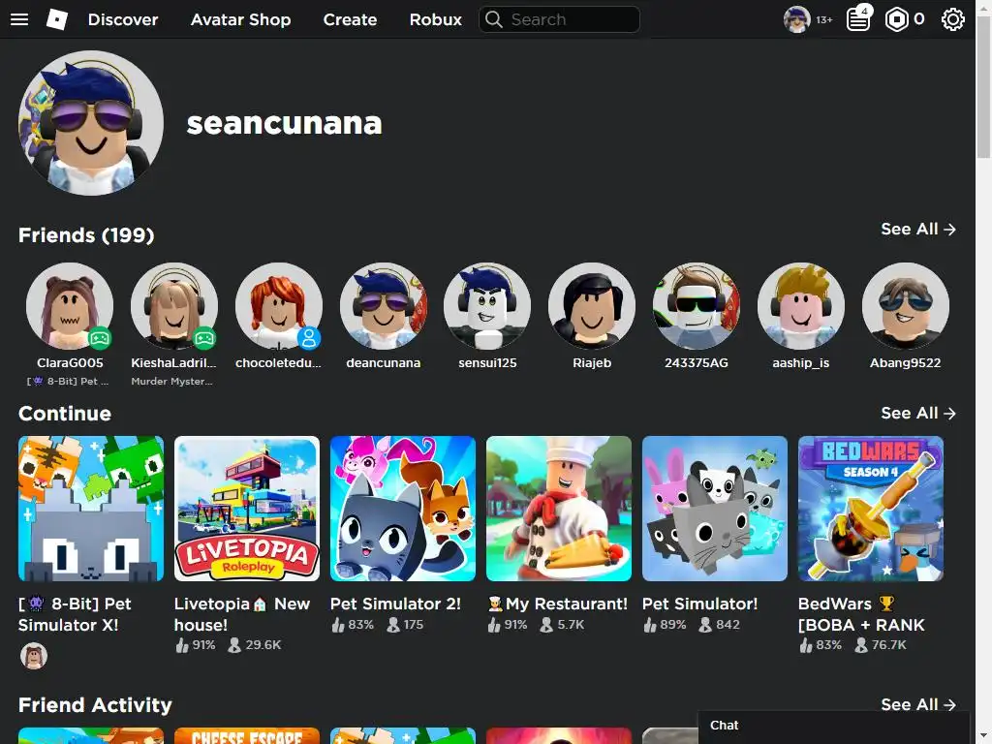This screenshot has height=744, width=992.
Task: Open Riajeb friend avatar
Action: [x=592, y=306]
